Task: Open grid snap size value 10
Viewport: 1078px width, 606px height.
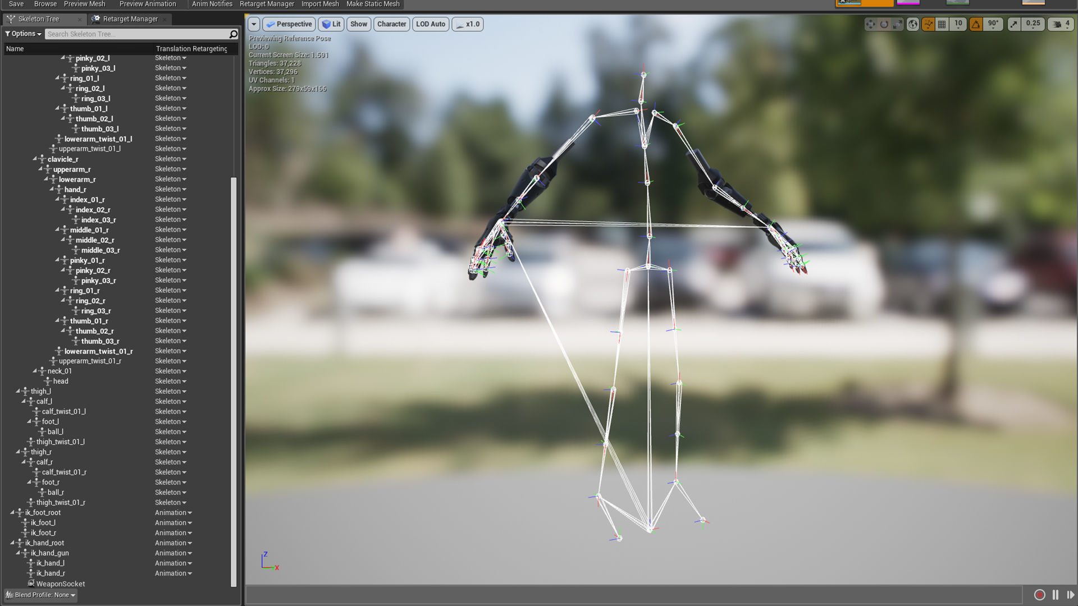Action: (958, 24)
